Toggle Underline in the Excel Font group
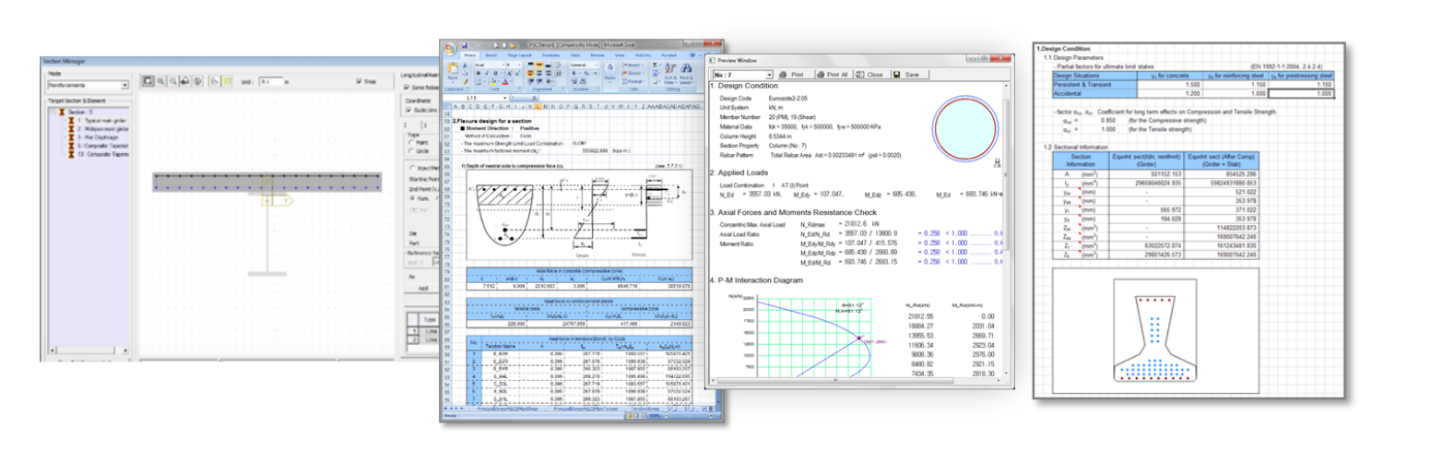 [x=495, y=74]
